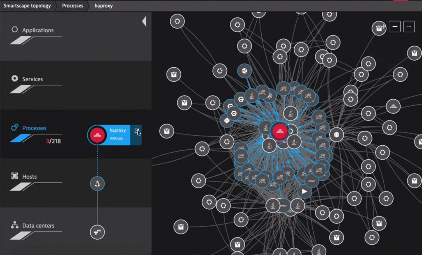Click the Processes breadcrumb item
Screen dimensions: 422x255
click(x=72, y=5)
